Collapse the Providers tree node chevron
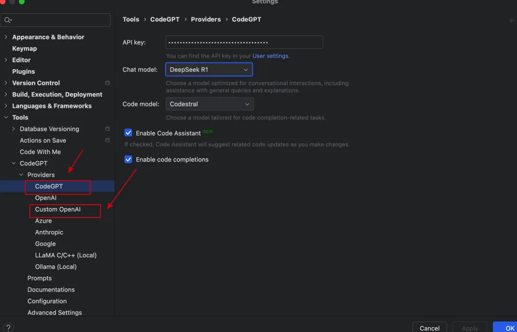This screenshot has width=517, height=332. 22,175
